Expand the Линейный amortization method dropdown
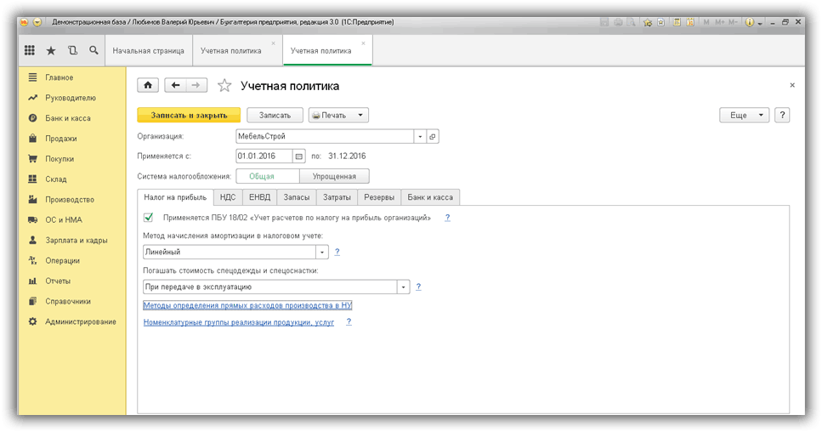 322,253
